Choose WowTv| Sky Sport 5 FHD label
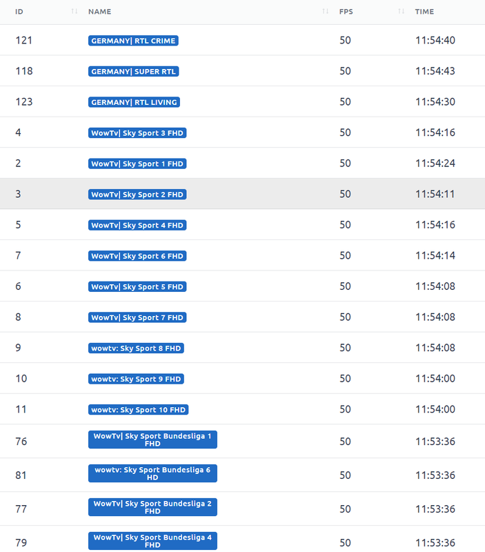This screenshot has width=485, height=552. coord(137,286)
